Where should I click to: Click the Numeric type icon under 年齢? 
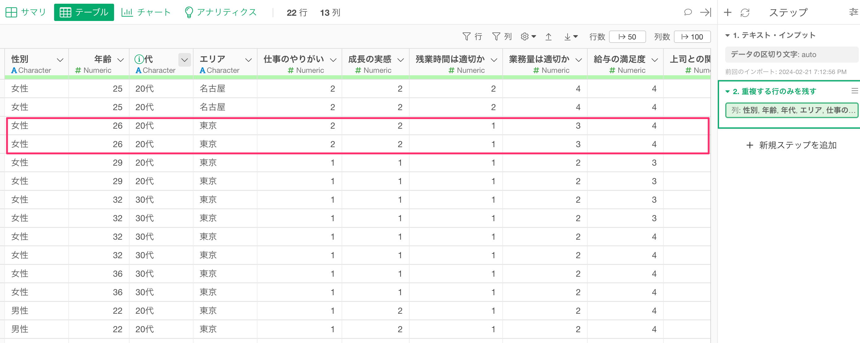(78, 71)
